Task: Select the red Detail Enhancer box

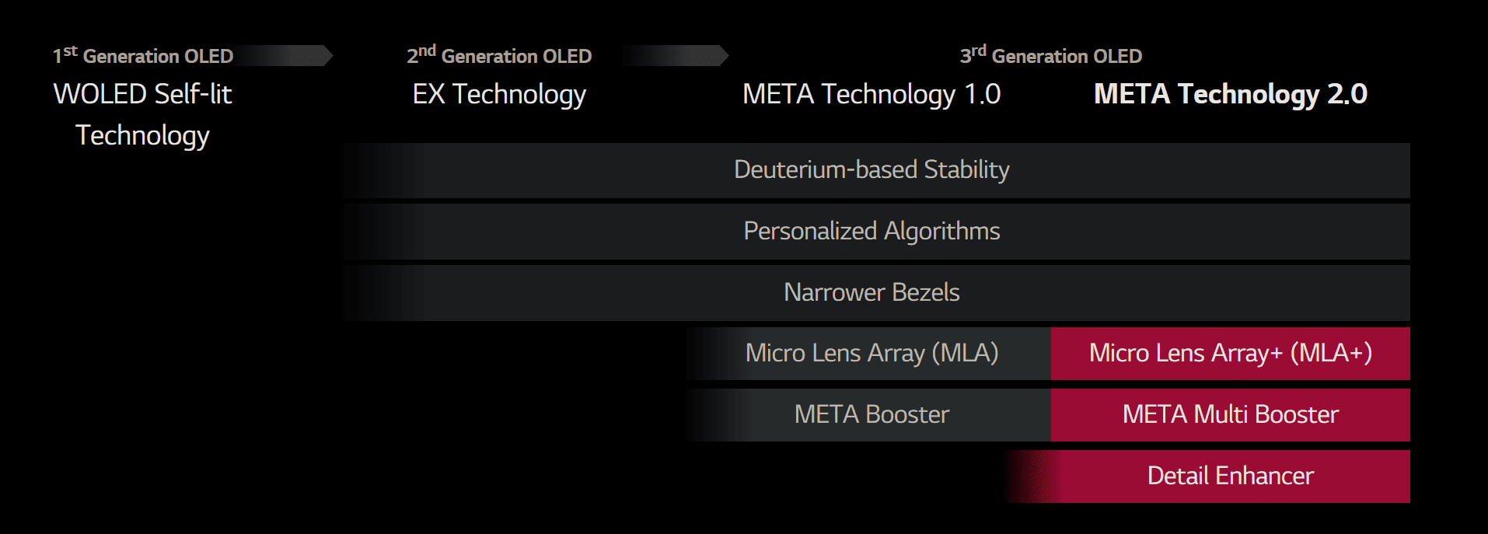Action: (1209, 476)
